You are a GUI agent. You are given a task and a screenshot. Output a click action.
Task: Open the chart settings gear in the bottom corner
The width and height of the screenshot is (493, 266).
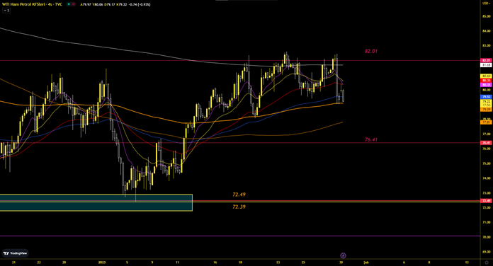(487, 262)
